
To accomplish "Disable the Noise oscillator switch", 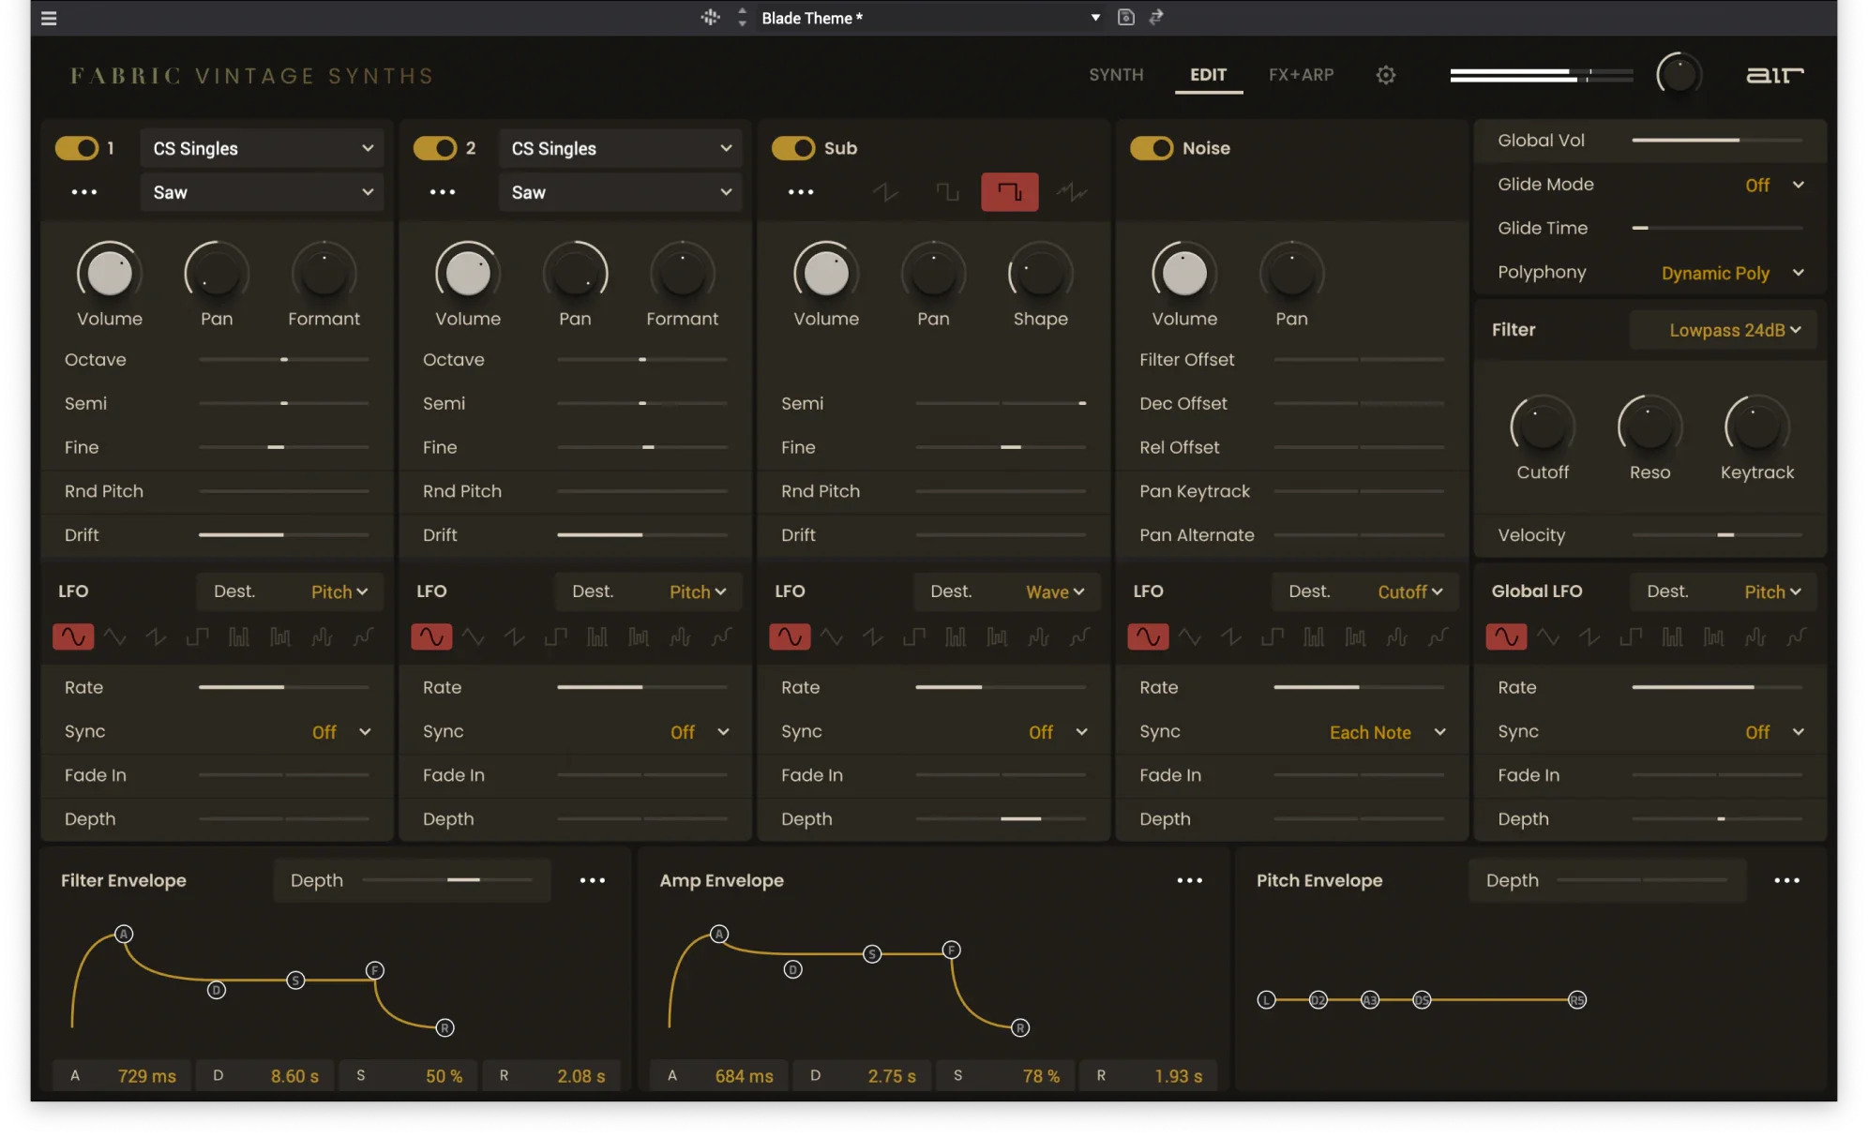I will point(1152,148).
